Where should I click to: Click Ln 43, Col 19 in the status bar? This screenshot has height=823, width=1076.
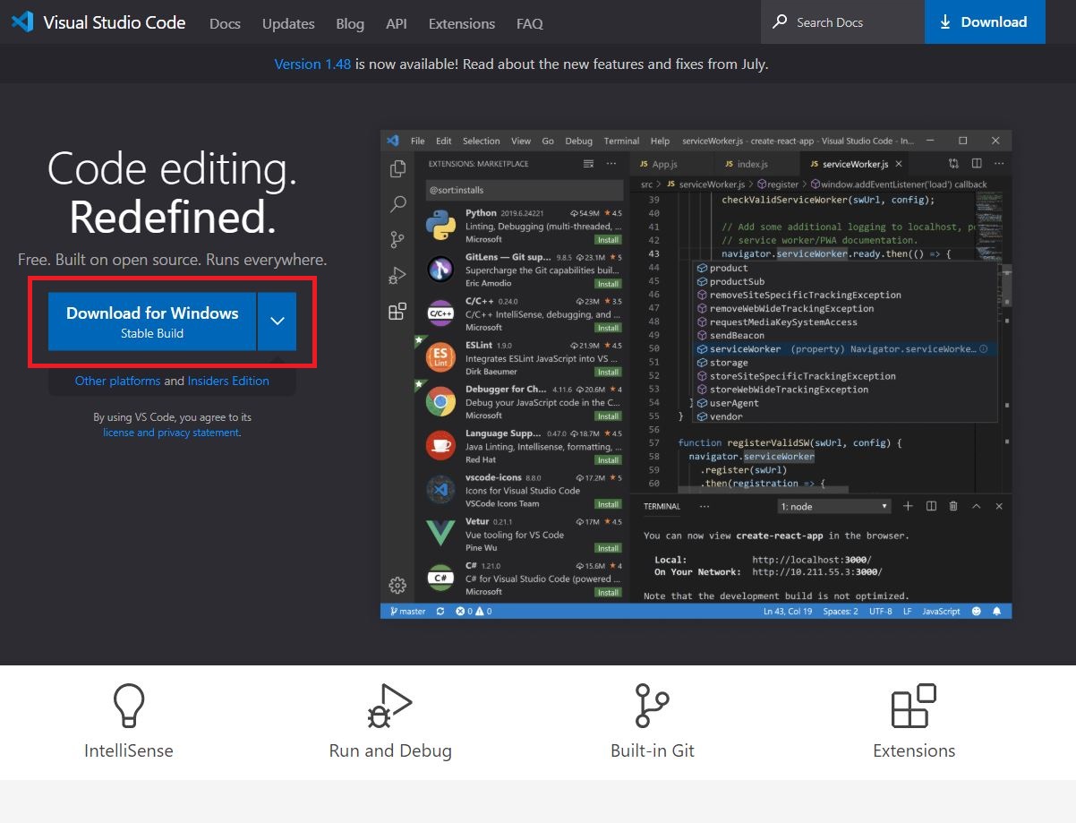point(788,611)
